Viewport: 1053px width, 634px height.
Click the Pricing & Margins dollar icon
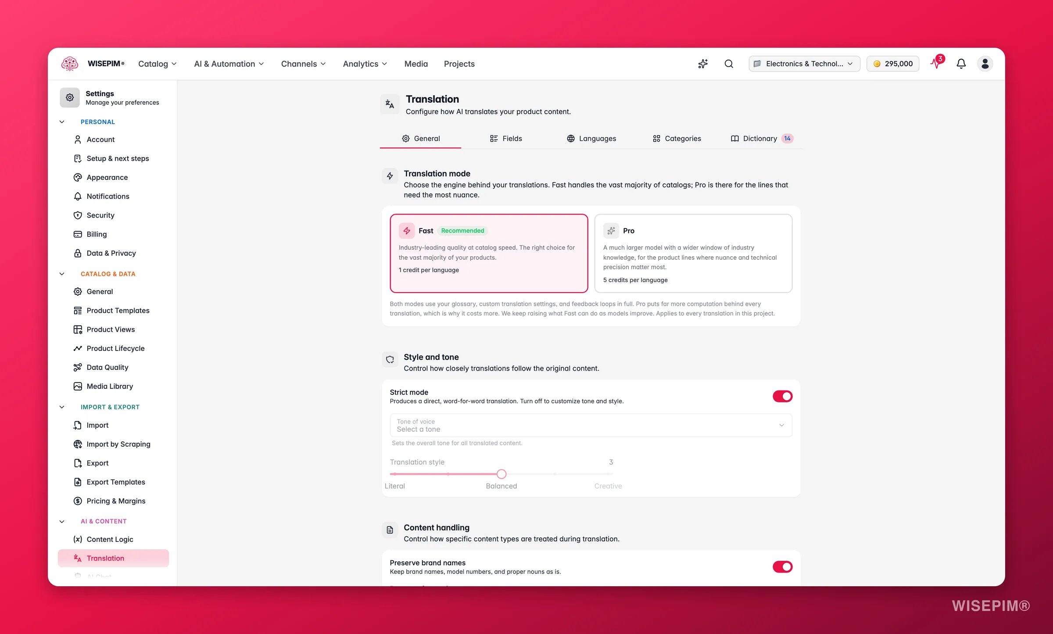click(78, 501)
